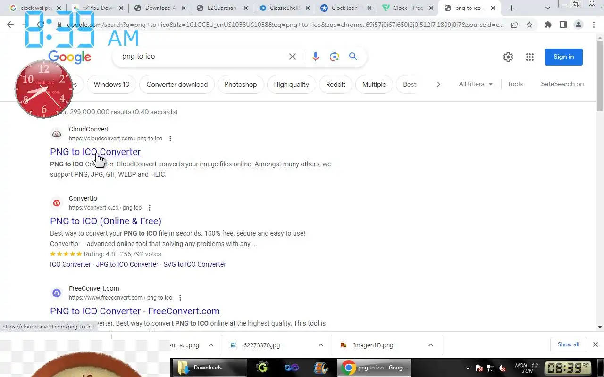Screen dimensions: 604x377
Task: Close the downloads bar
Action: (596, 344)
